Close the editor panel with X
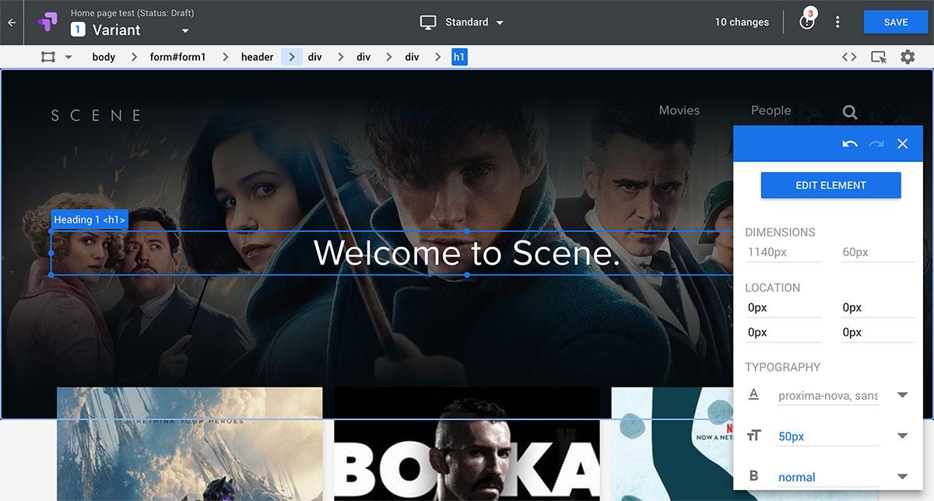This screenshot has width=934, height=501. (903, 143)
